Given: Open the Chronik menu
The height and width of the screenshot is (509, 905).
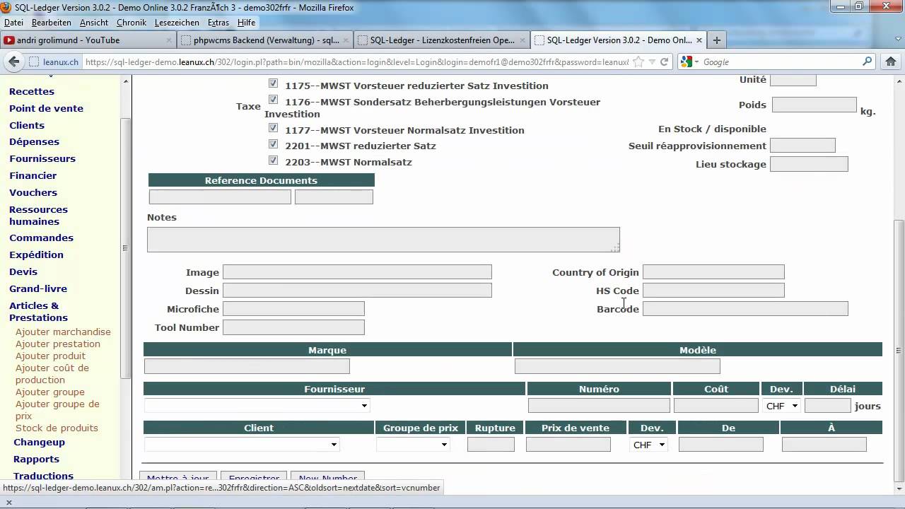Looking at the screenshot, I should (x=132, y=23).
